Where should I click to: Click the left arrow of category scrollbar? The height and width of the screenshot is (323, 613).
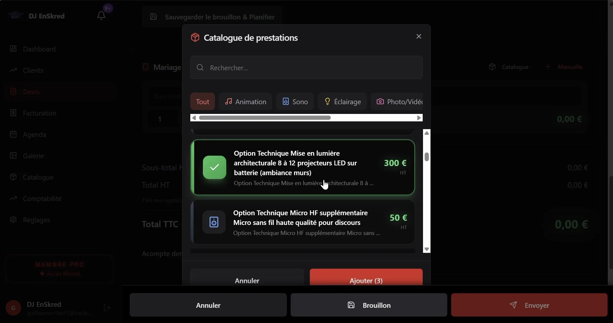(194, 118)
